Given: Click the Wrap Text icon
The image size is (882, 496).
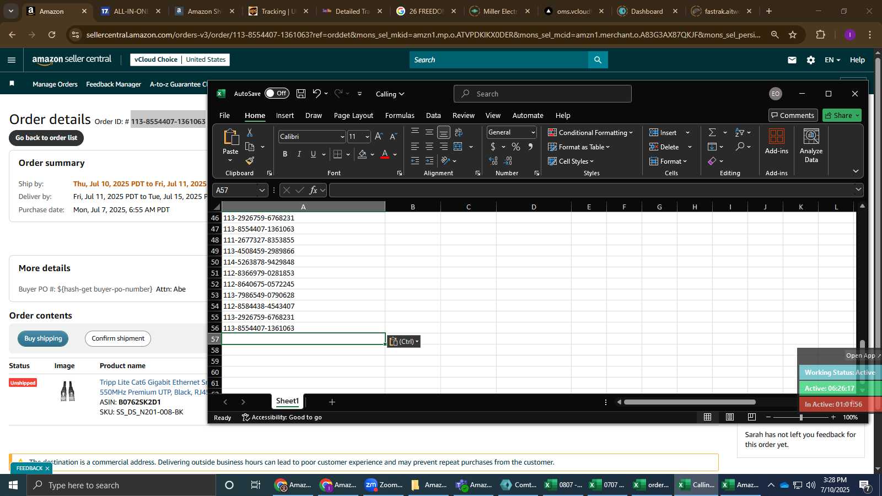Looking at the screenshot, I should point(459,132).
